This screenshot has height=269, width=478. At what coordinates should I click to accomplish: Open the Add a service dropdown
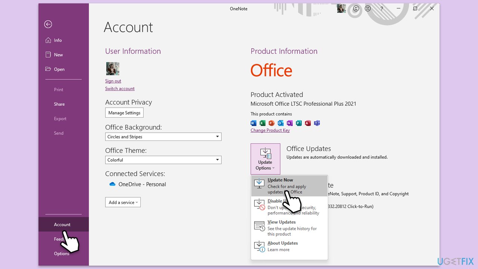123,202
